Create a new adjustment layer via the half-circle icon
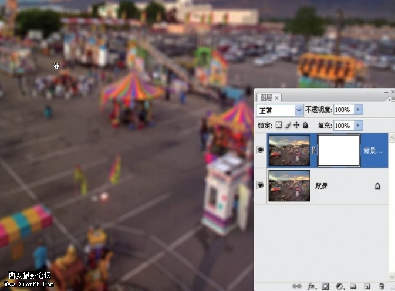This screenshot has width=395, height=291. click(x=339, y=286)
